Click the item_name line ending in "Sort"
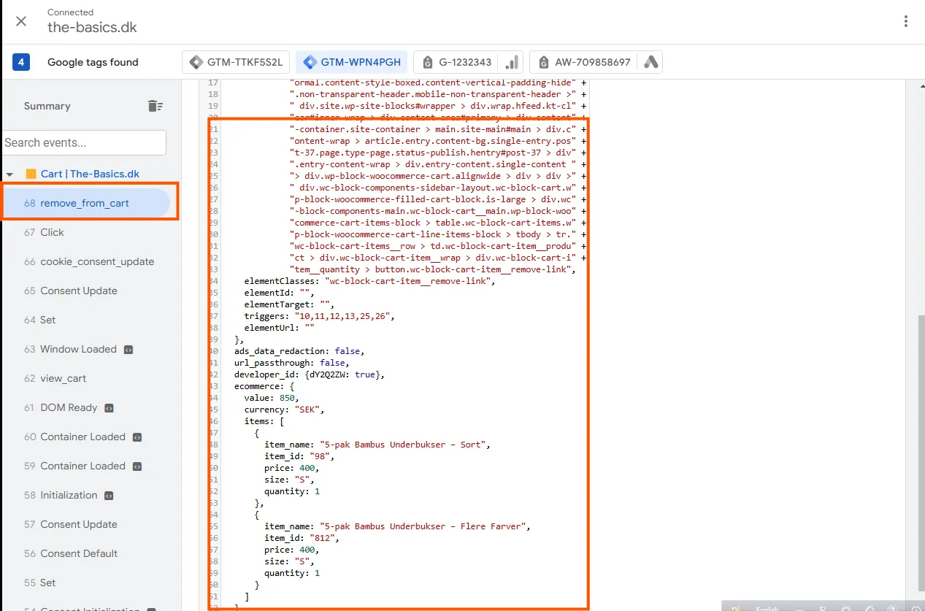 click(377, 445)
